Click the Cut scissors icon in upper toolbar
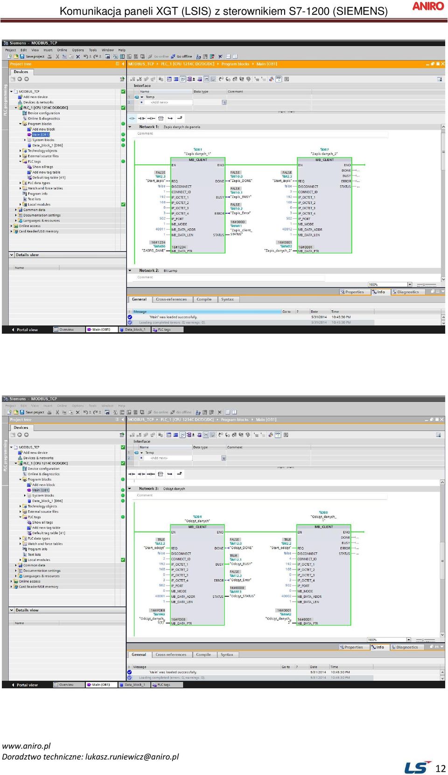448x775 pixels. [x=57, y=56]
